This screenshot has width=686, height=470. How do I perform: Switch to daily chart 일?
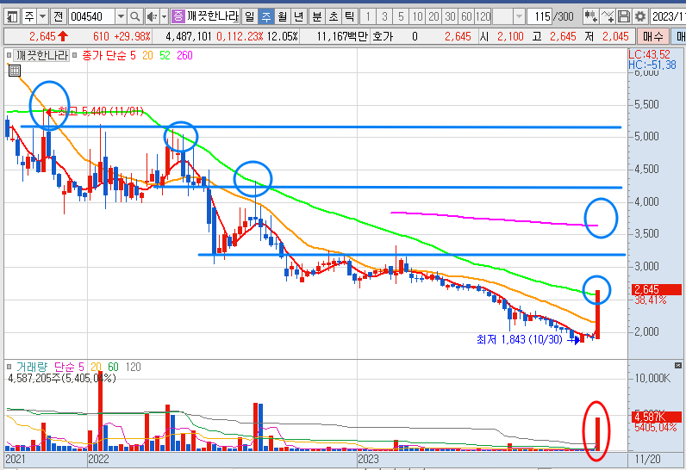point(249,16)
